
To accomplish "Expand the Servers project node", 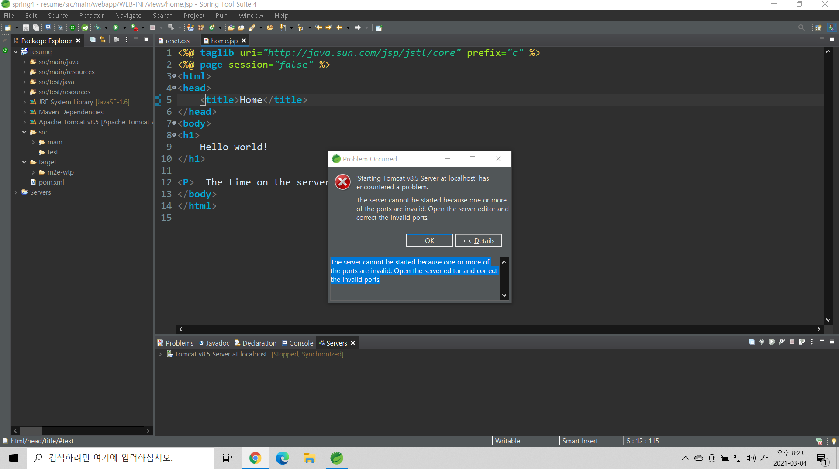I will (16, 192).
